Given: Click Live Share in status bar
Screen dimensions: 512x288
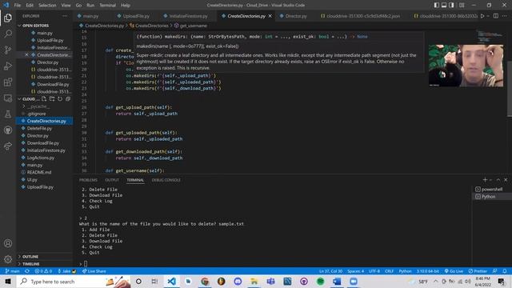Looking at the screenshot, I should 94,271.
